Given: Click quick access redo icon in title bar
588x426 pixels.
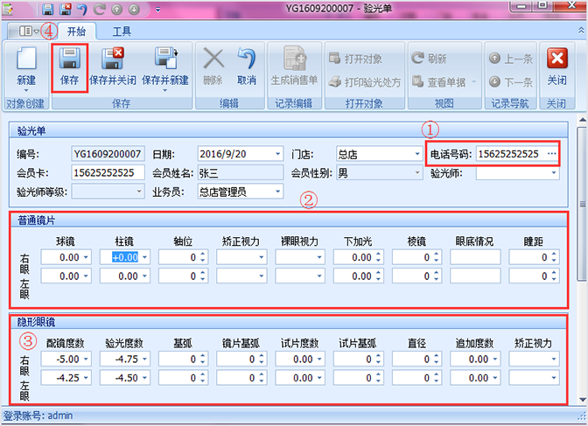Looking at the screenshot, I should [x=100, y=9].
